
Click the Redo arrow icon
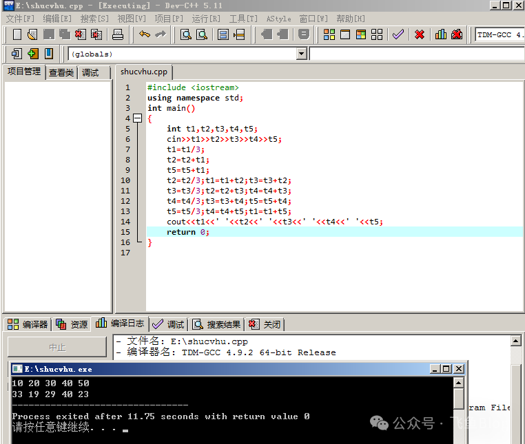click(161, 34)
